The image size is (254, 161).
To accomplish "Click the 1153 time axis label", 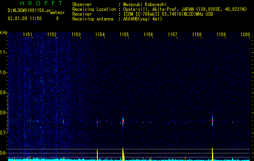I will tap(76, 35).
